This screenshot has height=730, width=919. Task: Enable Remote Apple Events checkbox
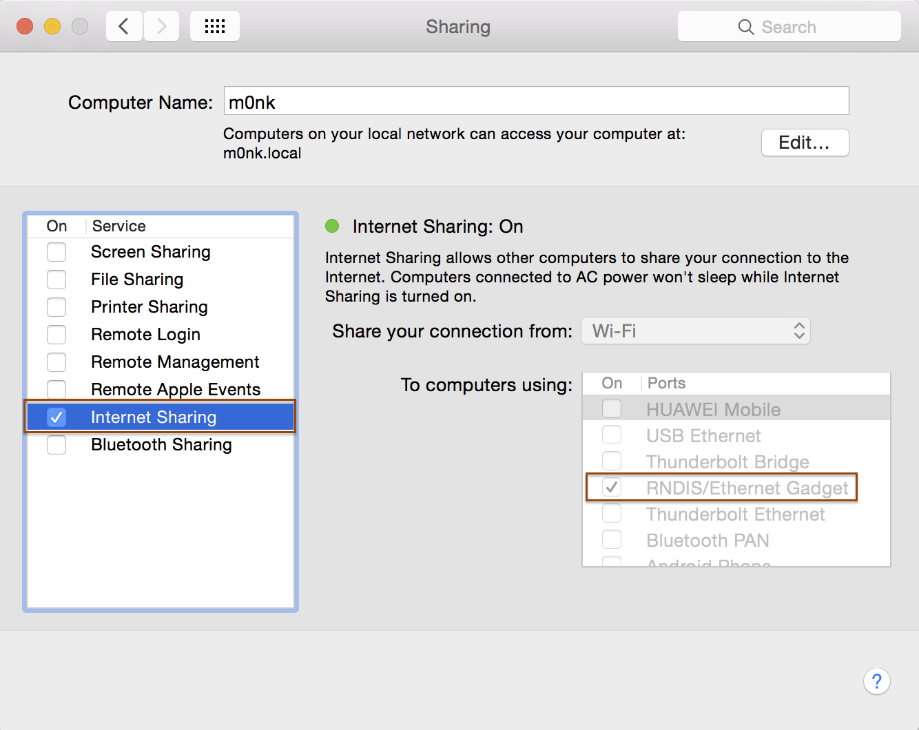pos(56,390)
